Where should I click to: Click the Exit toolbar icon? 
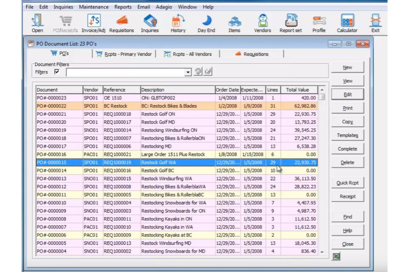[375, 23]
